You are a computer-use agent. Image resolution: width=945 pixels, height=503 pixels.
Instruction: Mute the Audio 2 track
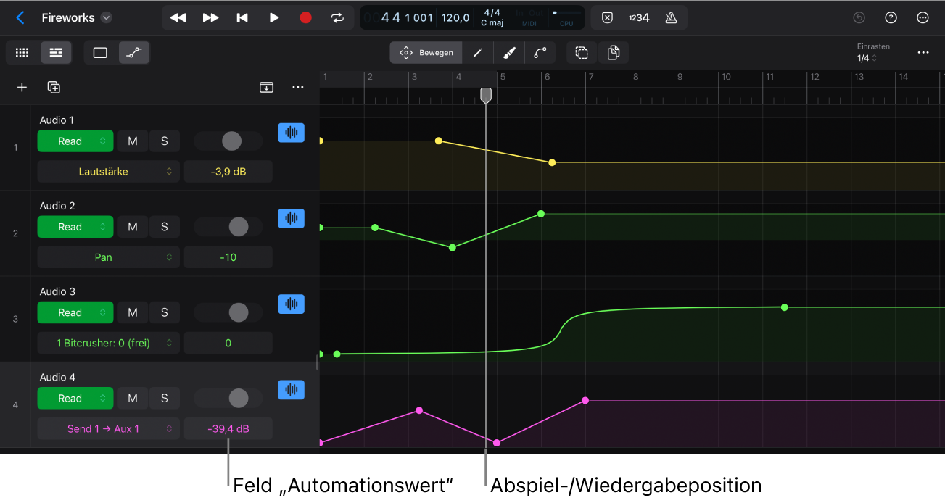(x=133, y=227)
